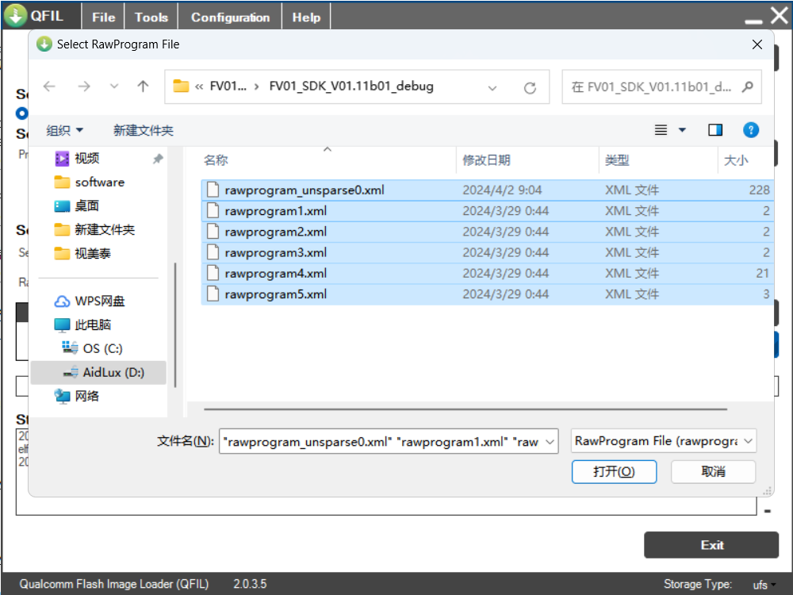The width and height of the screenshot is (793, 595).
Task: Click the file icon of rawprogram4.xml
Action: [213, 273]
